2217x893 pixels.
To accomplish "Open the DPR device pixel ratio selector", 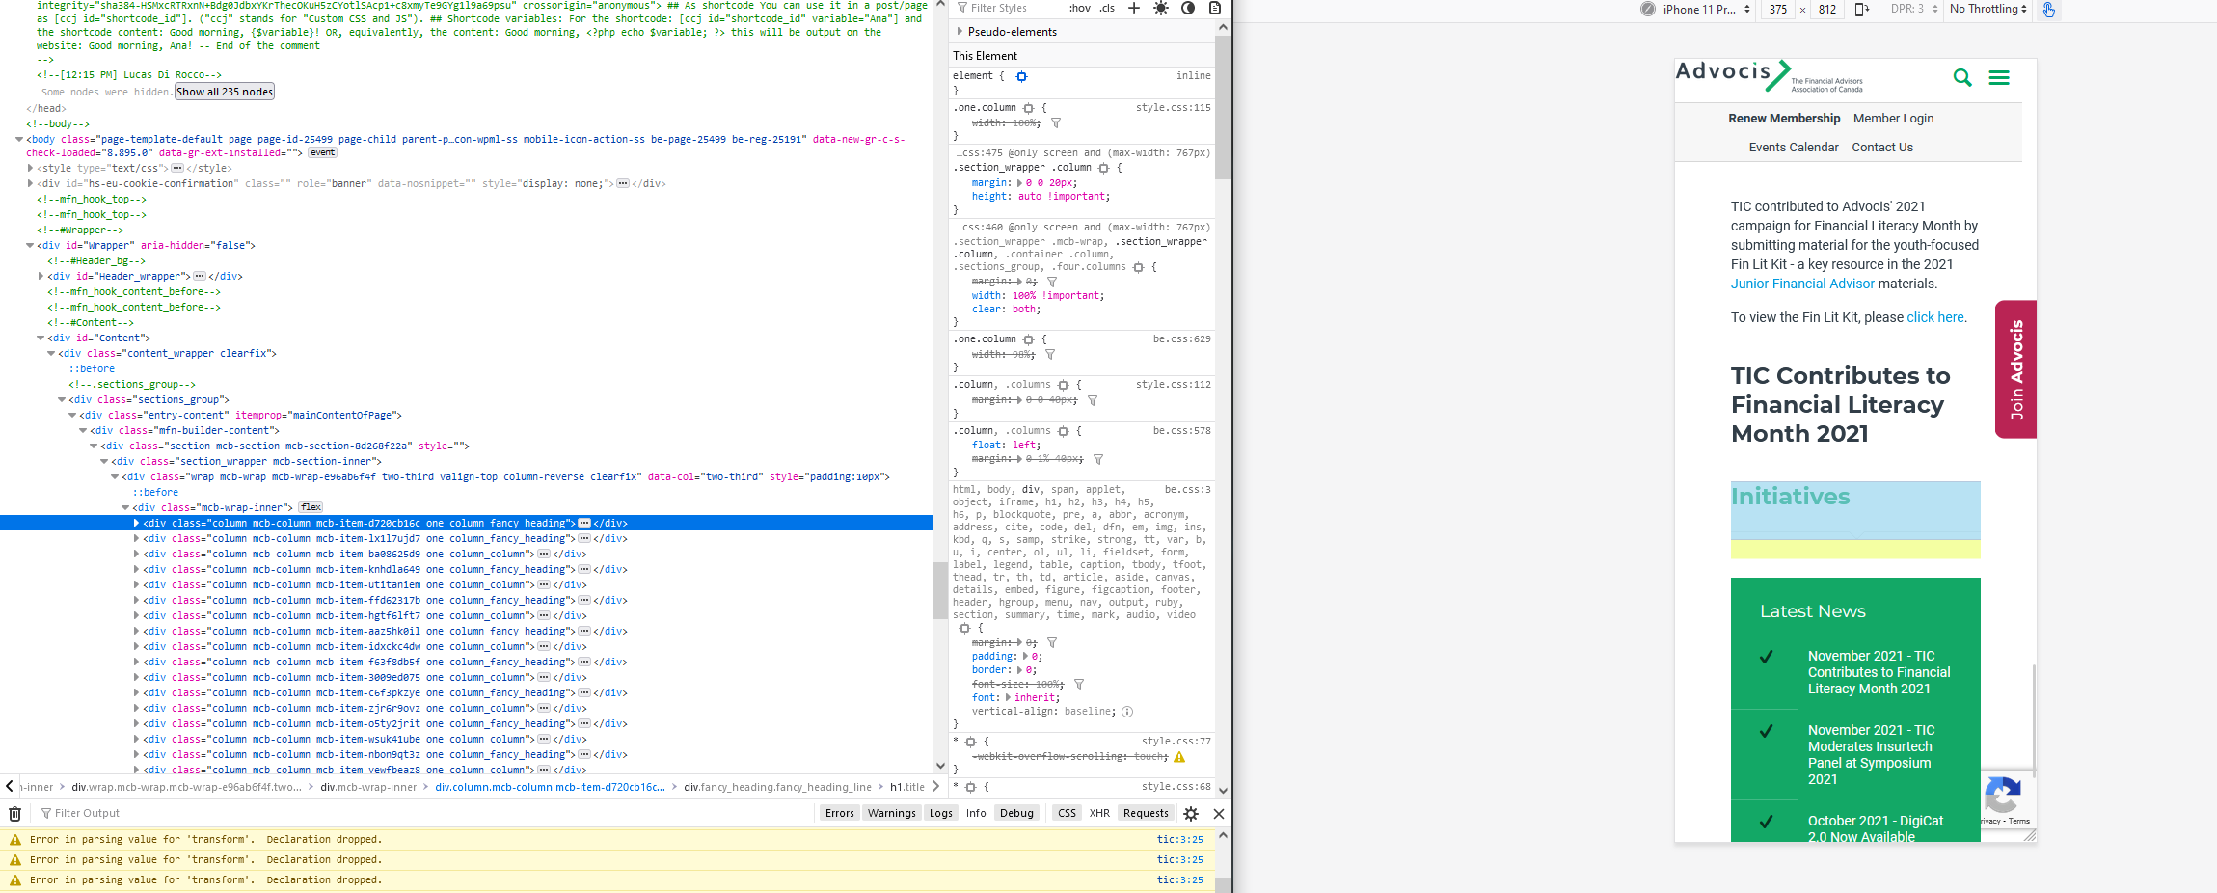I will pyautogui.click(x=1914, y=9).
